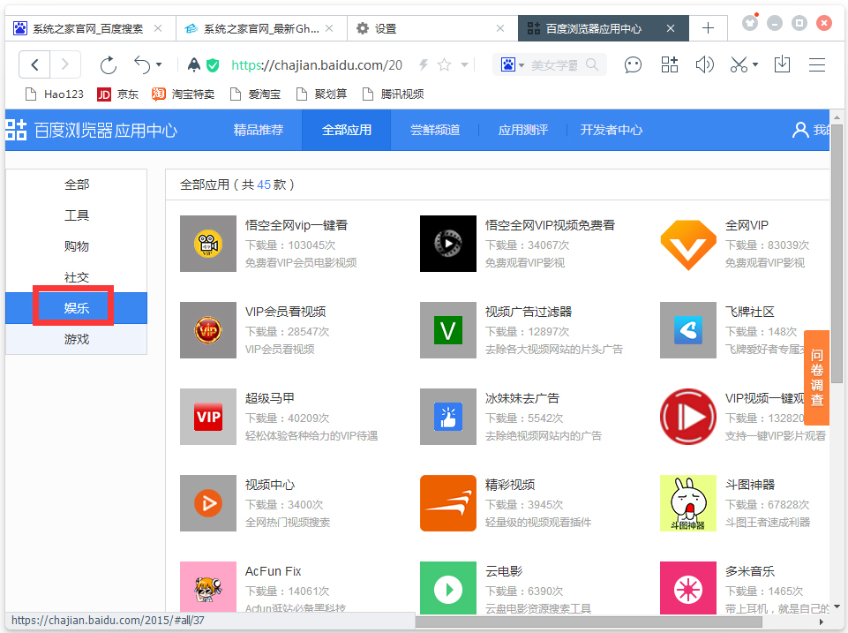Open VIP会员看视频 app icon
Viewport: 848px width, 633px height.
pos(208,330)
